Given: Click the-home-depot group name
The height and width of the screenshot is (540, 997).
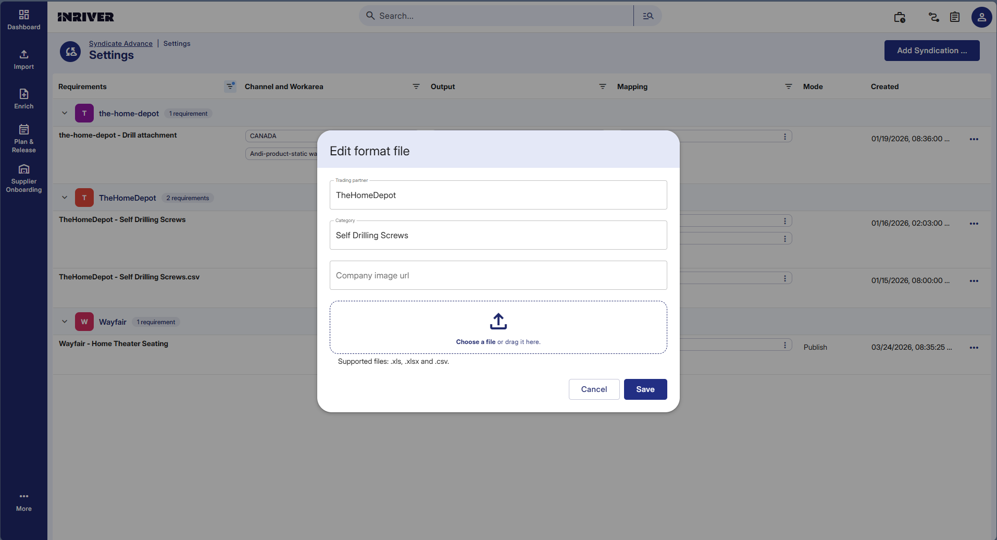Looking at the screenshot, I should point(129,114).
